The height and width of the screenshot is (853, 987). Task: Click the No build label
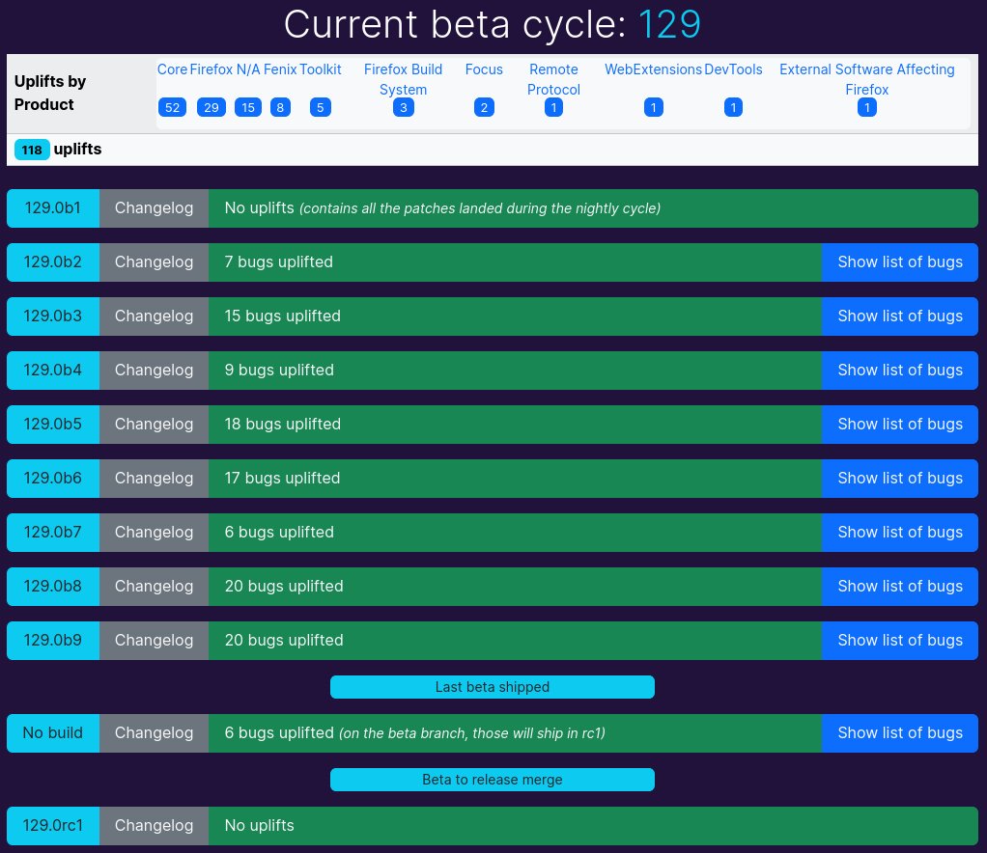coord(53,733)
